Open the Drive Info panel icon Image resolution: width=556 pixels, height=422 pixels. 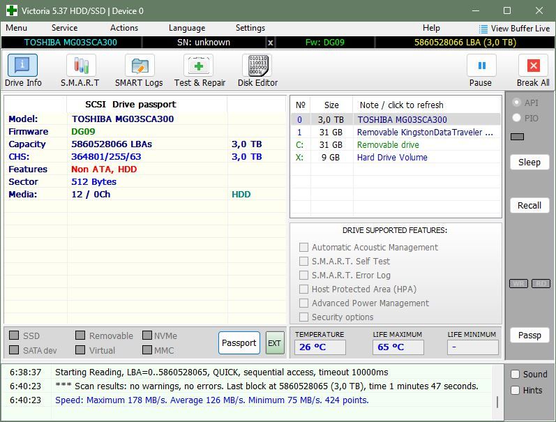tap(22, 66)
